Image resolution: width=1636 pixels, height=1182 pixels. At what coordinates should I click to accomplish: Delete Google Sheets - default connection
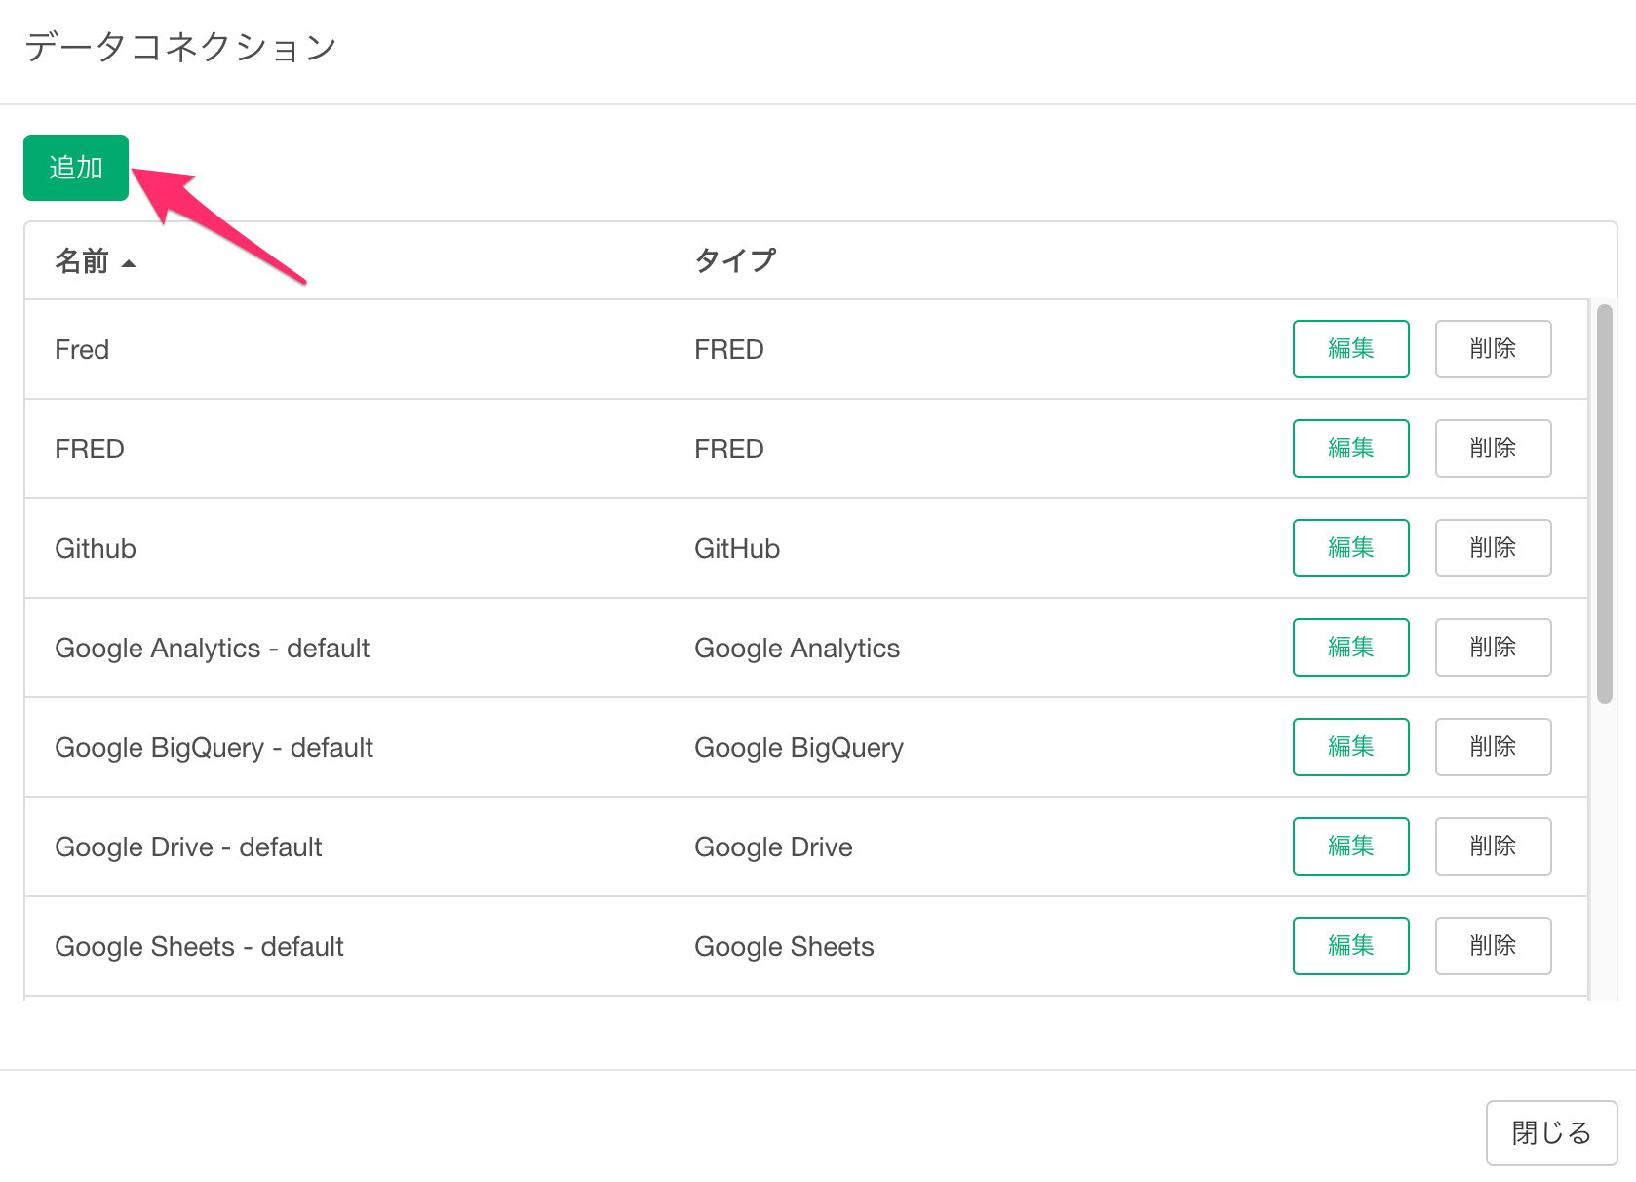(x=1493, y=946)
